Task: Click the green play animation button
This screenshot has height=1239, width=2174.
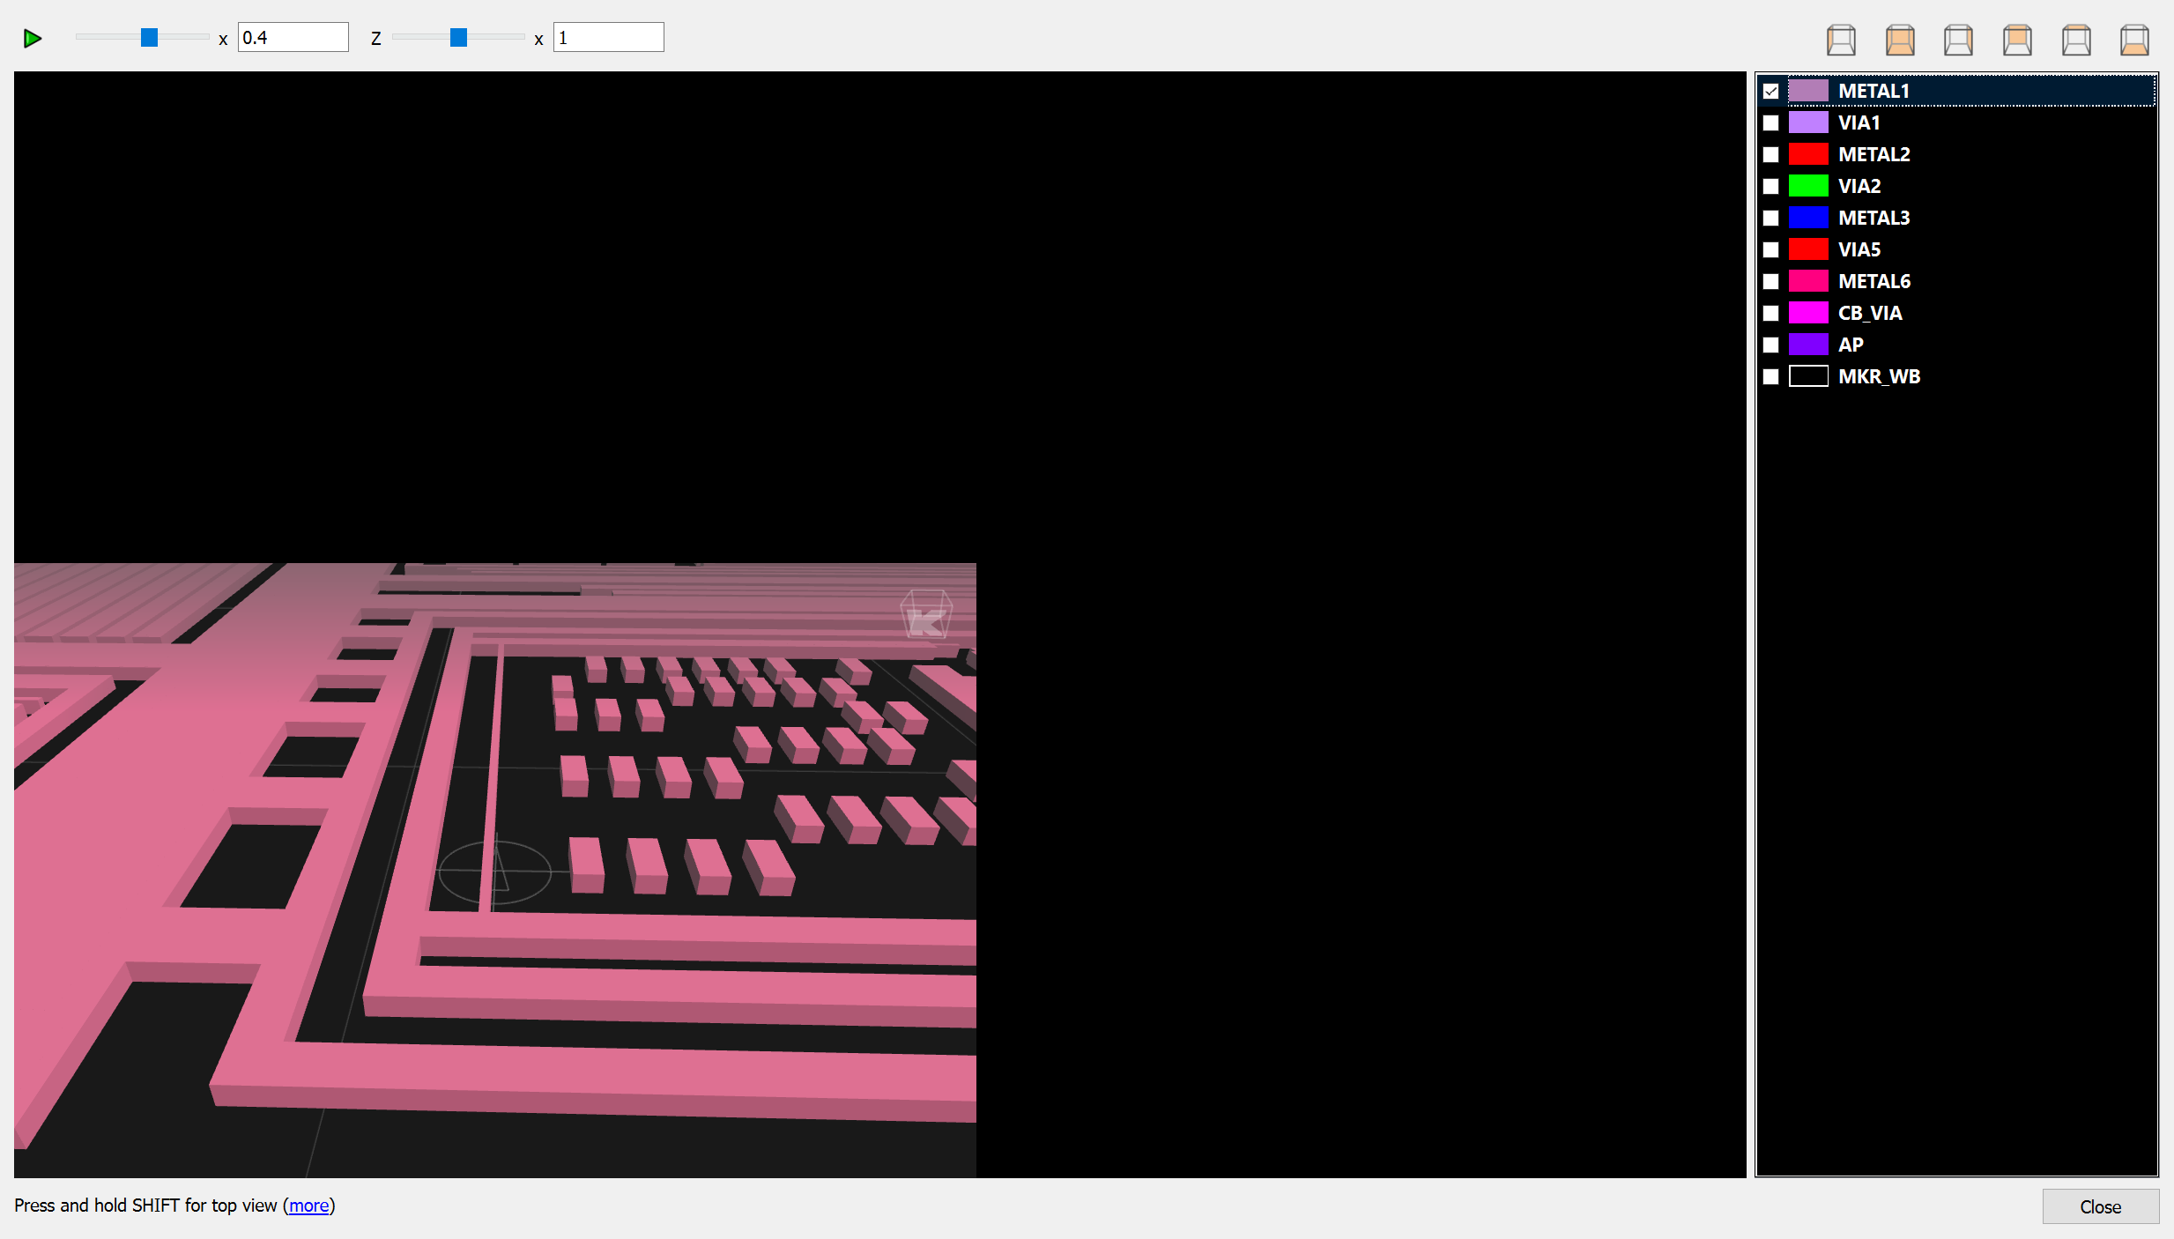Action: 33,38
